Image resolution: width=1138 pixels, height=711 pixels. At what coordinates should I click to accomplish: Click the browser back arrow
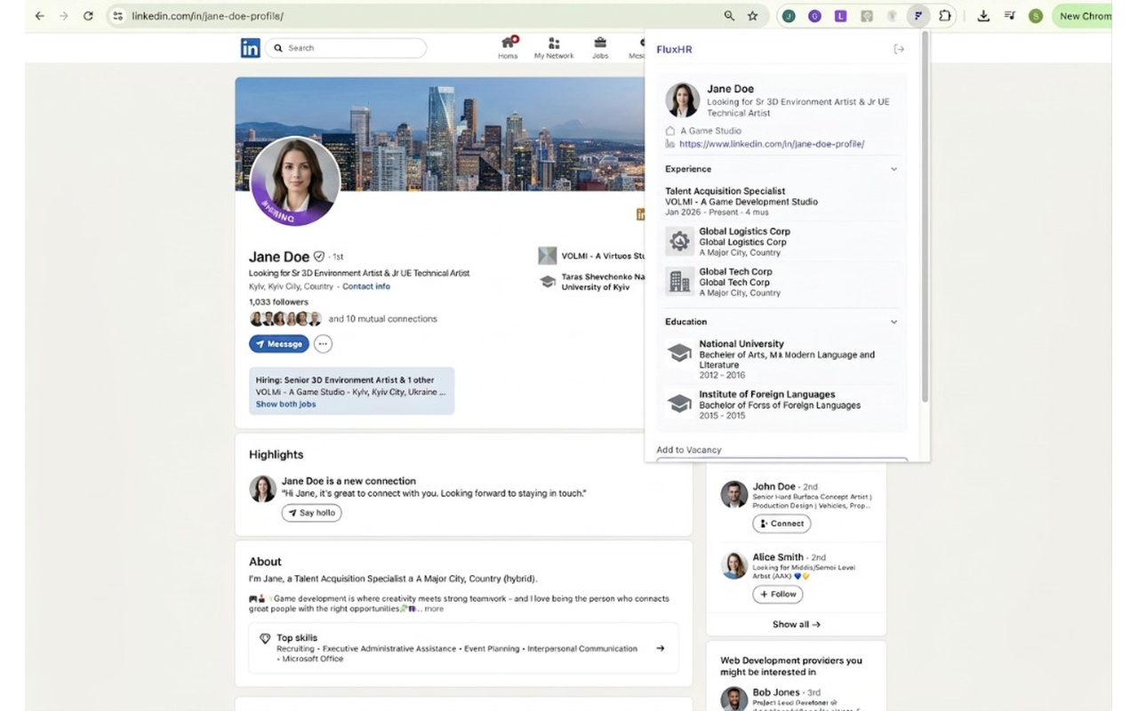click(x=39, y=16)
